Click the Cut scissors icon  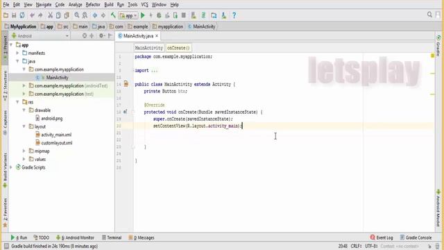[x=50, y=15]
